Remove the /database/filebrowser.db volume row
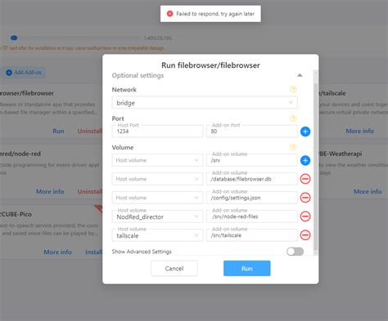The image size is (388, 321). click(x=305, y=179)
